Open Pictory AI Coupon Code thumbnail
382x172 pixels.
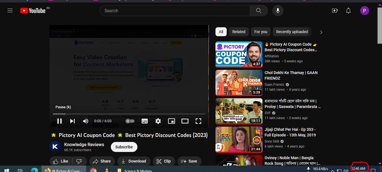239,55
